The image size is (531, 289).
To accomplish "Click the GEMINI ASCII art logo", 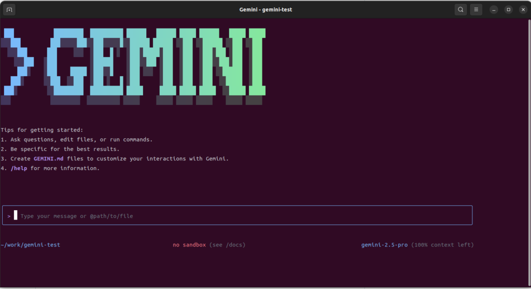I will [x=133, y=66].
